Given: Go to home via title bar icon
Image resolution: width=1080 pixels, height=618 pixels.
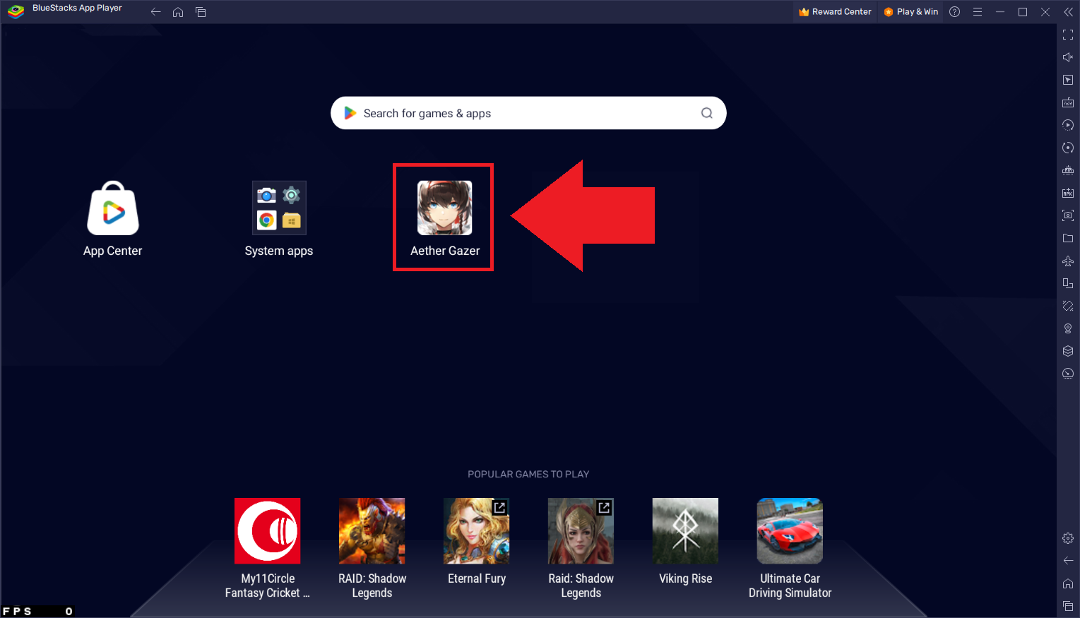Looking at the screenshot, I should (178, 12).
